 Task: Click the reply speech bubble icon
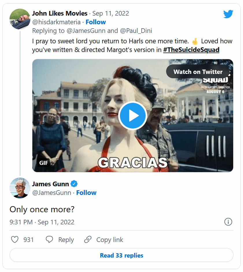[49, 240]
